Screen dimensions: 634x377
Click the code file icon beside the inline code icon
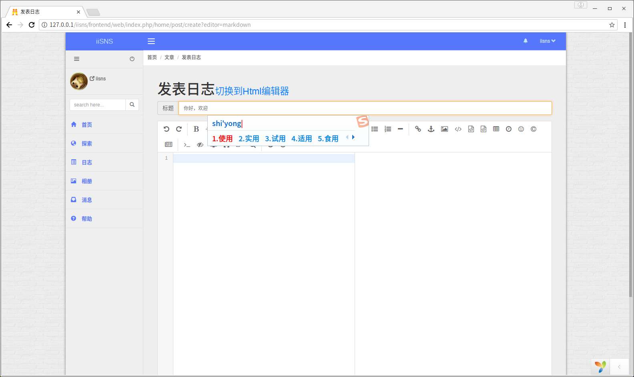(471, 129)
